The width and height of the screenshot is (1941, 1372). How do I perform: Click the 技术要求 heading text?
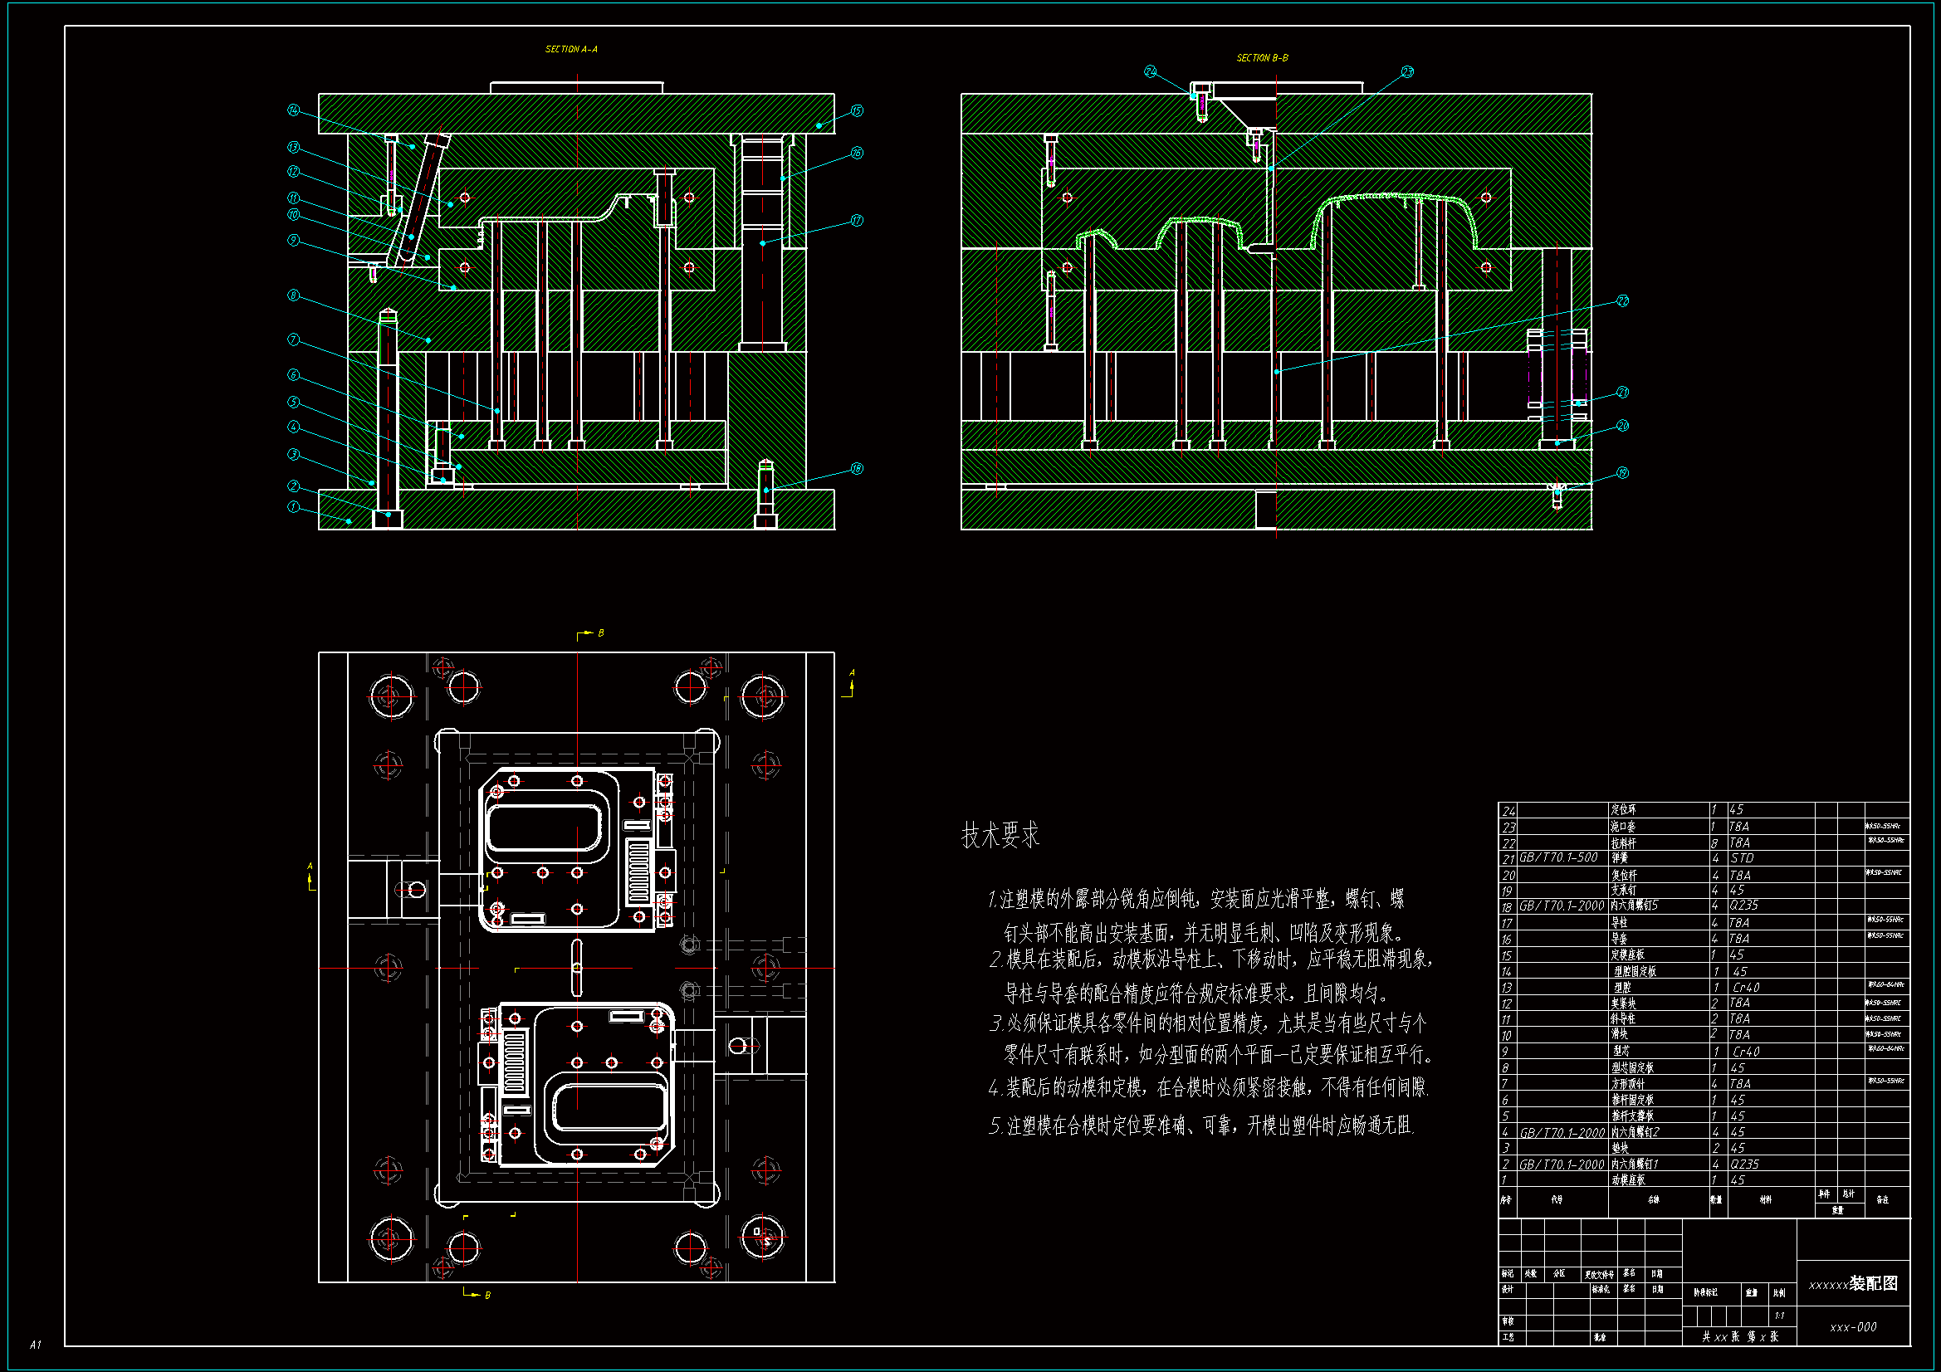pyautogui.click(x=1000, y=835)
